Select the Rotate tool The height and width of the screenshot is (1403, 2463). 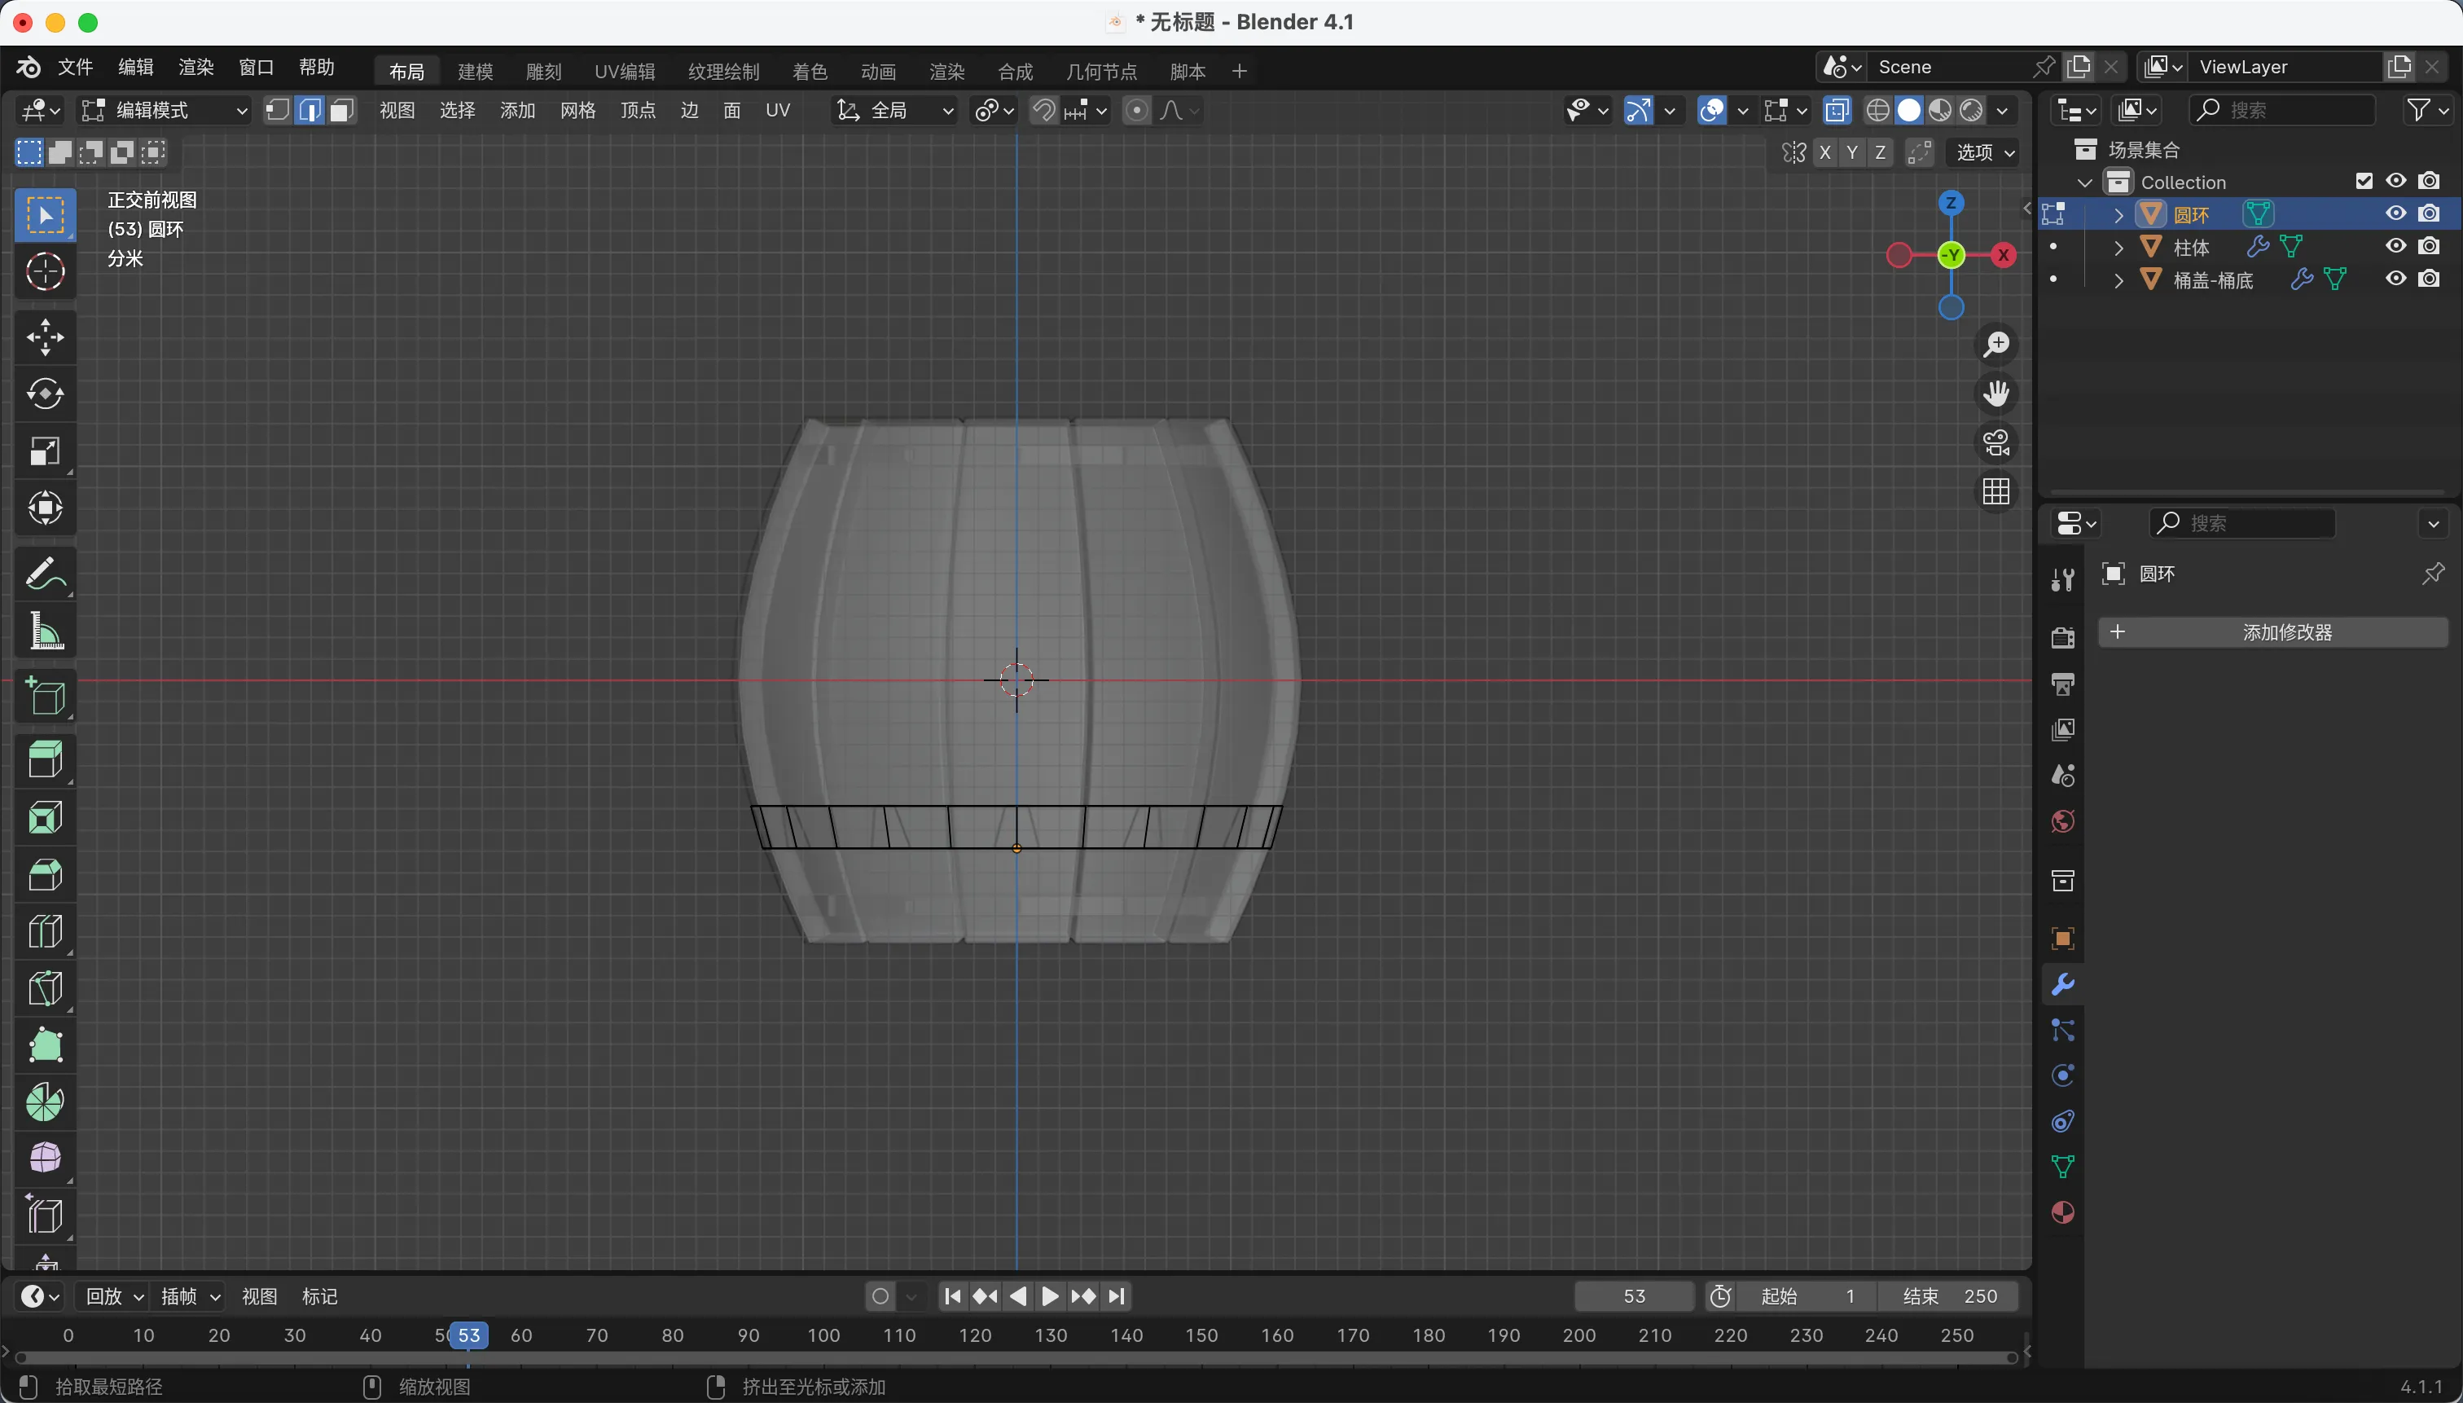tap(46, 394)
